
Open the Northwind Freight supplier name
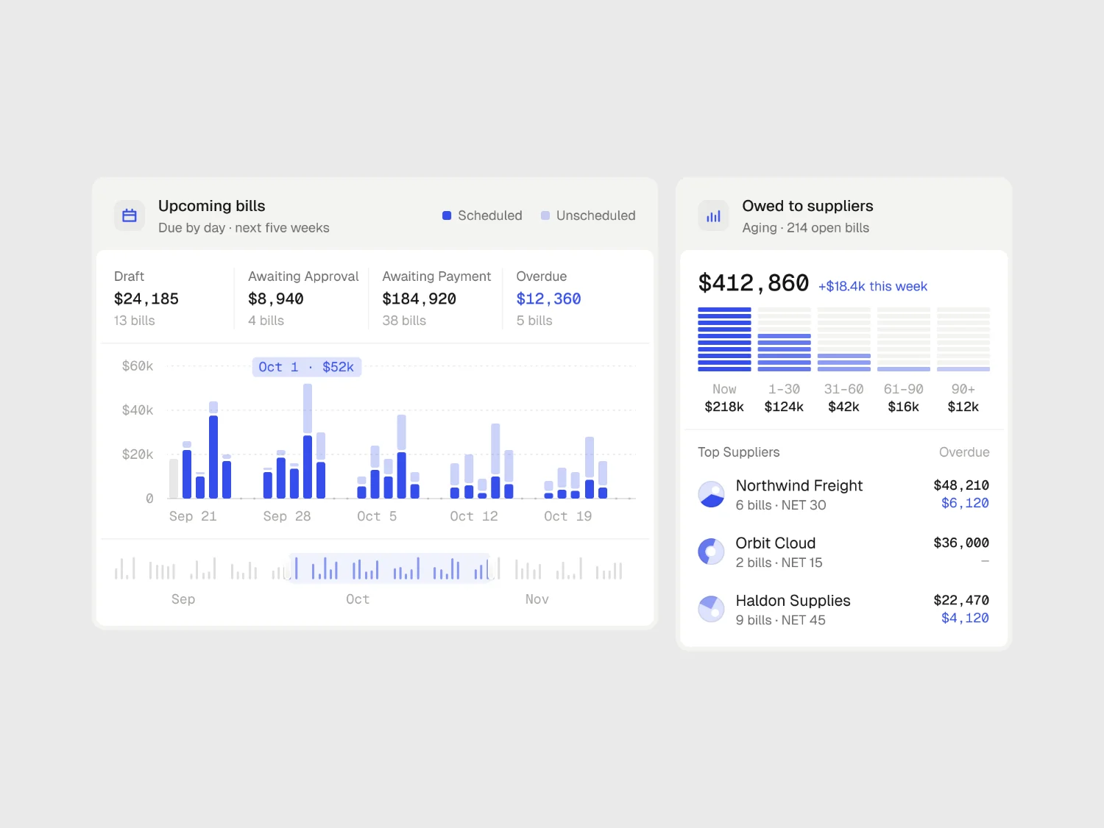[x=799, y=485]
